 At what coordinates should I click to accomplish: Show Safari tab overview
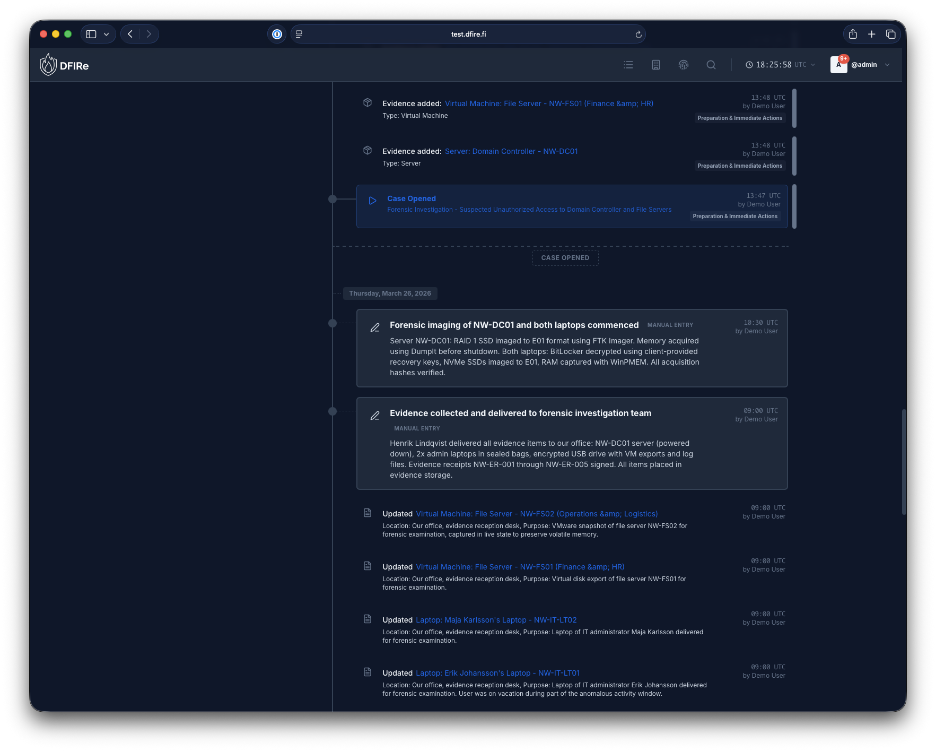click(x=891, y=34)
